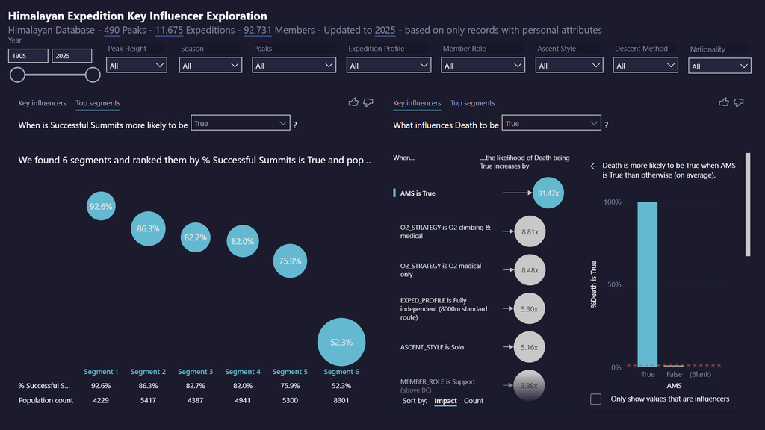Select the 82.0% Segment 4 bubble
Viewport: 765px width, 430px height.
pyautogui.click(x=243, y=241)
